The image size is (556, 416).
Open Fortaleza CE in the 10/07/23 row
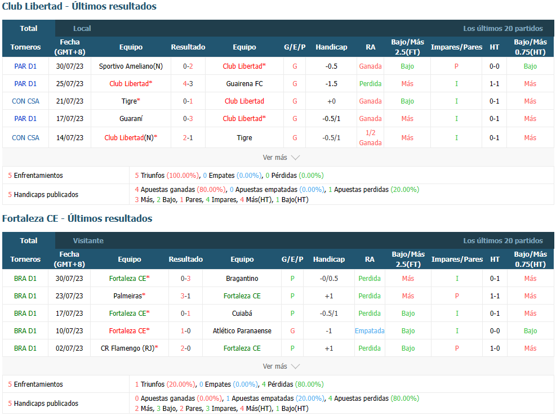(130, 330)
